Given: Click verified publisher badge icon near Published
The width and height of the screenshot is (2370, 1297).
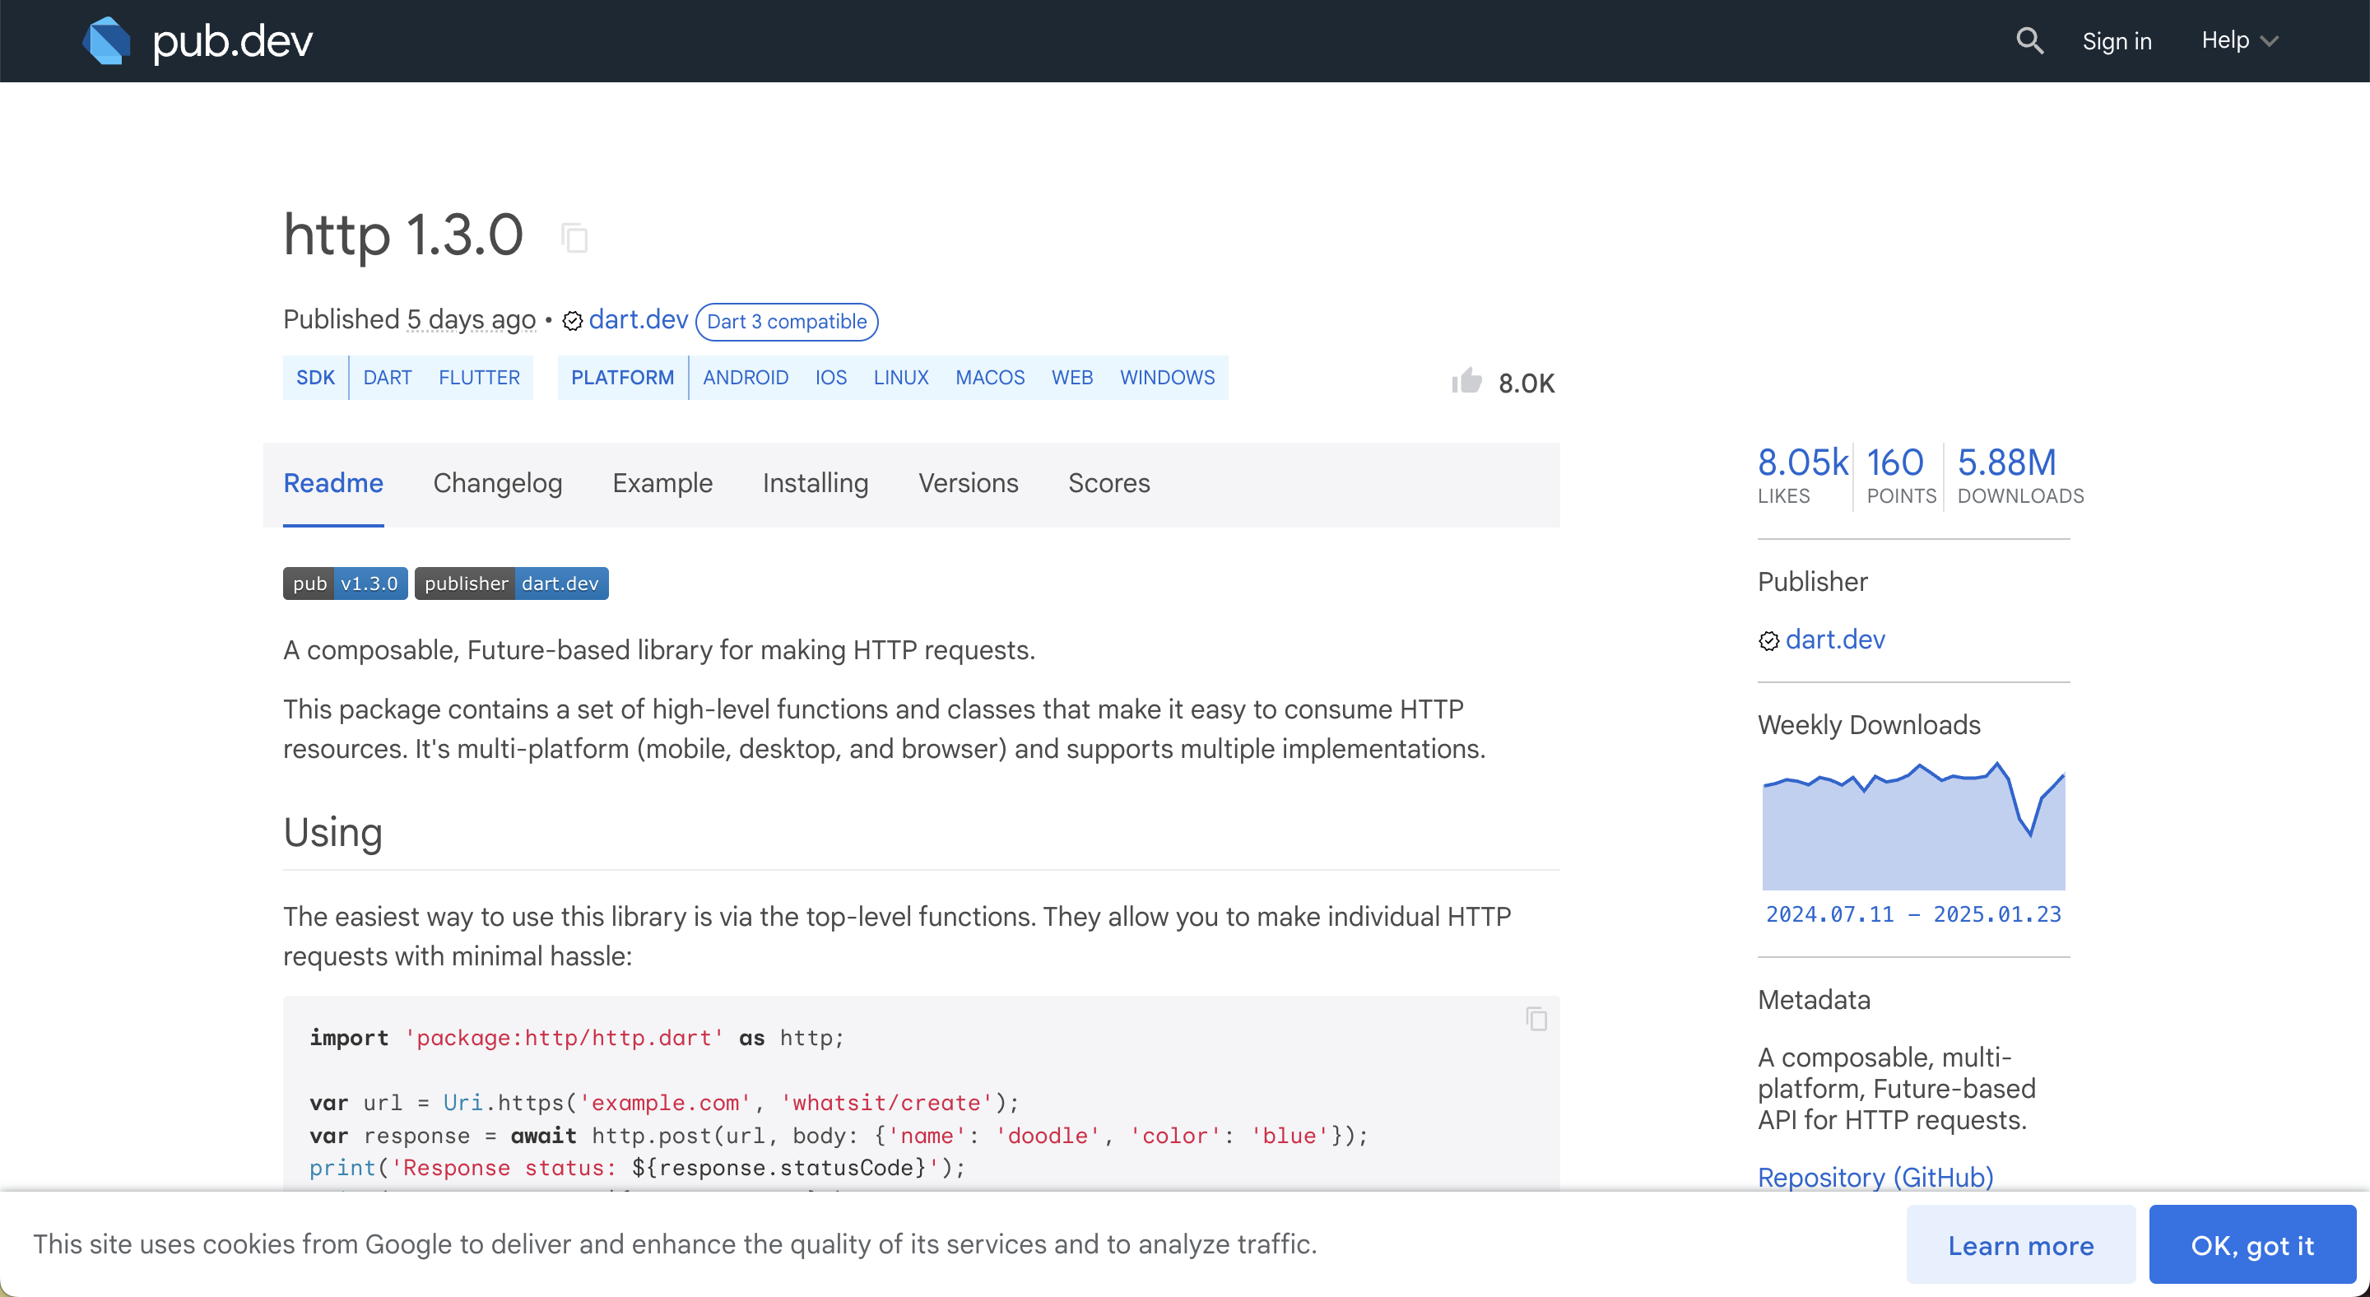Looking at the screenshot, I should [572, 321].
